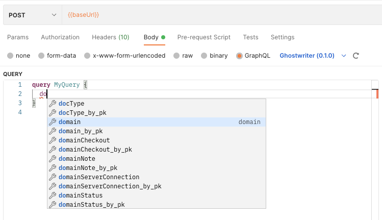The image size is (382, 220).
Task: Select the binary body option
Action: (x=204, y=56)
